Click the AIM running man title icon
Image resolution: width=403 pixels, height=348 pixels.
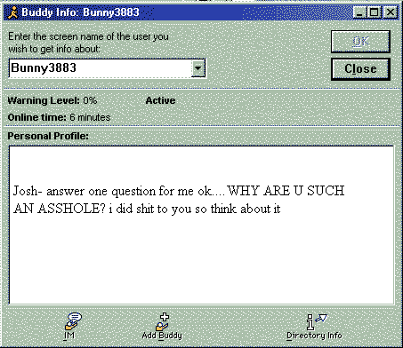point(12,12)
